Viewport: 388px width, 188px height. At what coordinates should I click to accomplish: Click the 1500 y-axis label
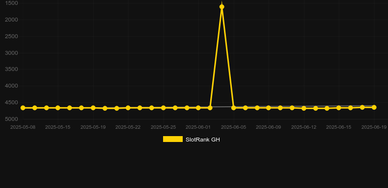[11, 3]
